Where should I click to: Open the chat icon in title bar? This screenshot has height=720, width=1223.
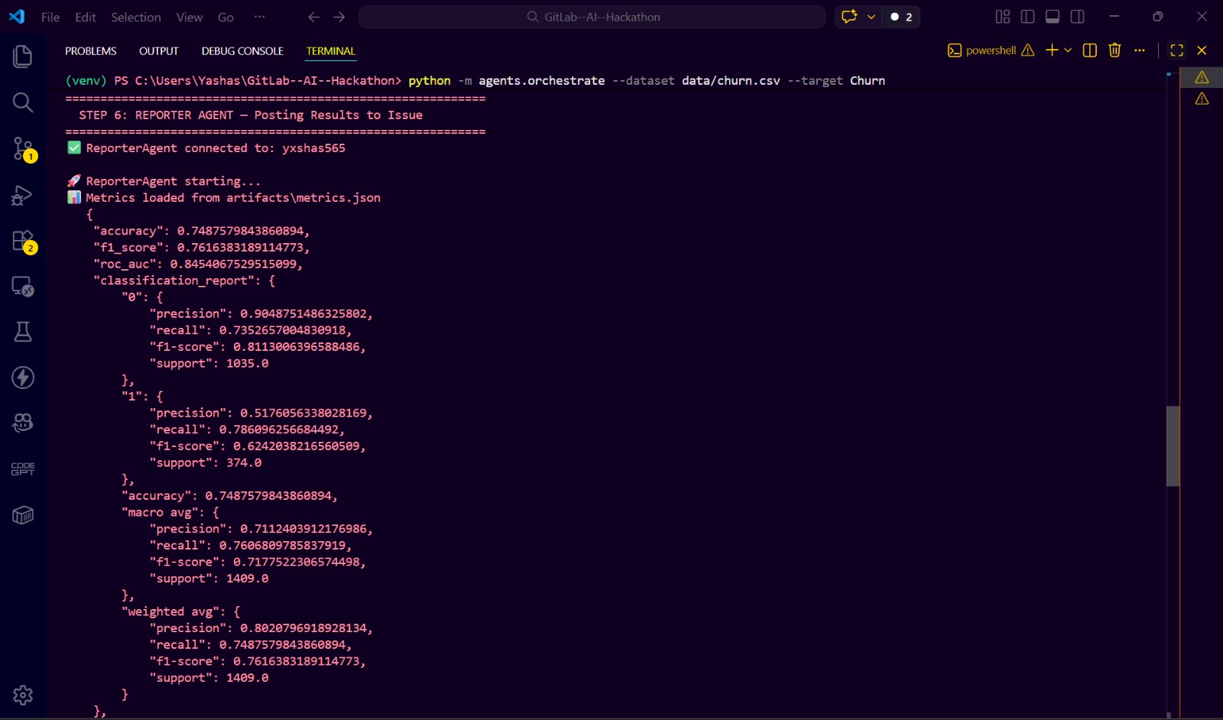coord(849,17)
